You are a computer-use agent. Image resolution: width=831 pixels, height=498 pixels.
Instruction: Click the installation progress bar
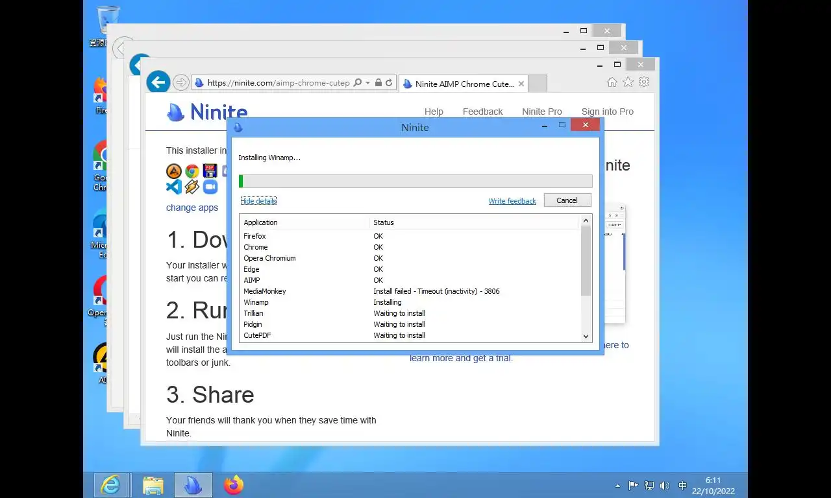click(x=415, y=181)
